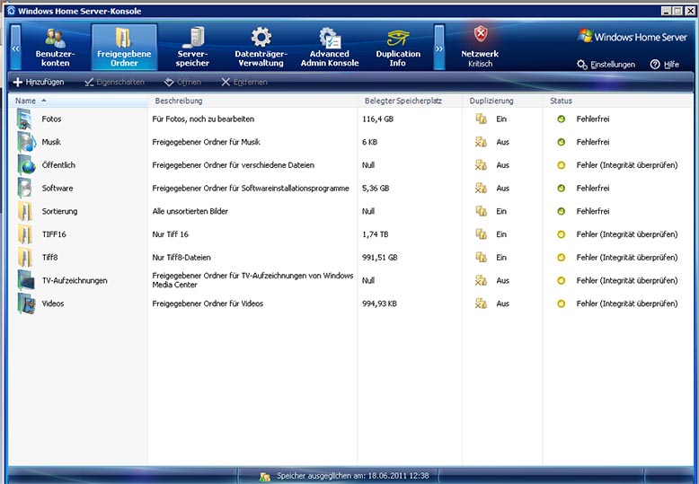Click the 'Für Fotos, noch zu bearbeiten' description

pyautogui.click(x=203, y=119)
